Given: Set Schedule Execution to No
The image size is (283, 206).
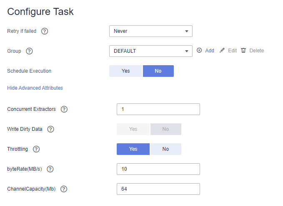Looking at the screenshot, I should click(x=158, y=71).
